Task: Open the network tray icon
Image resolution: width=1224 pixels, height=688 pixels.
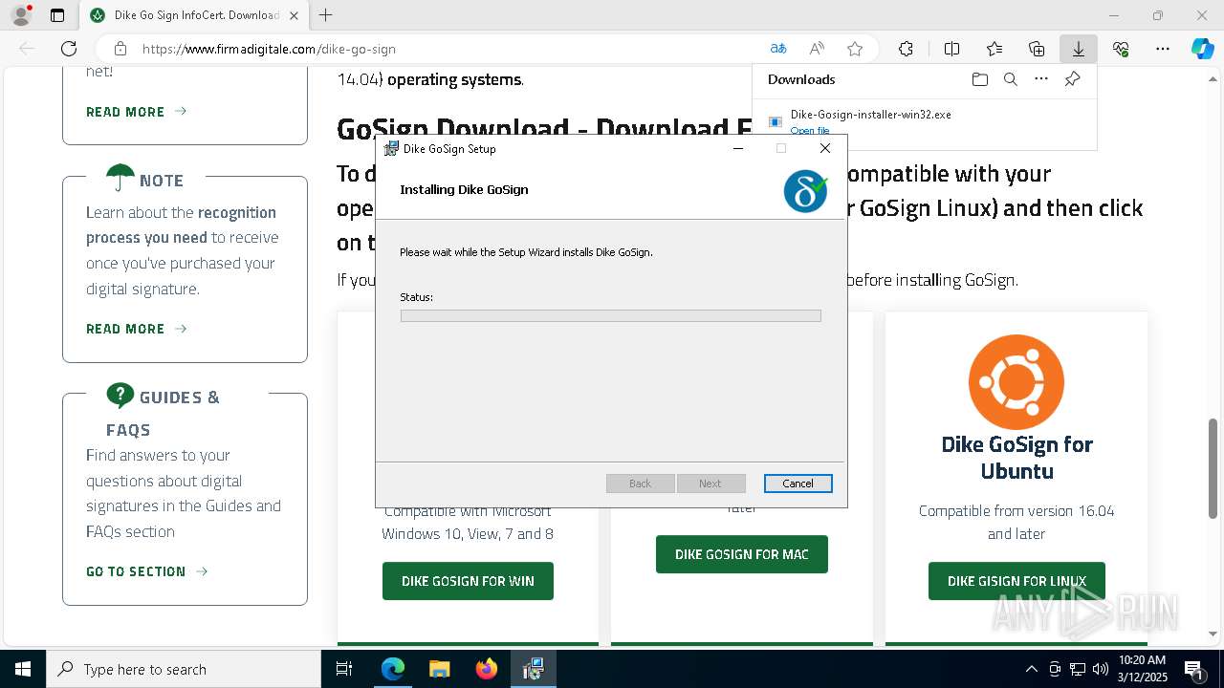Action: click(1078, 669)
